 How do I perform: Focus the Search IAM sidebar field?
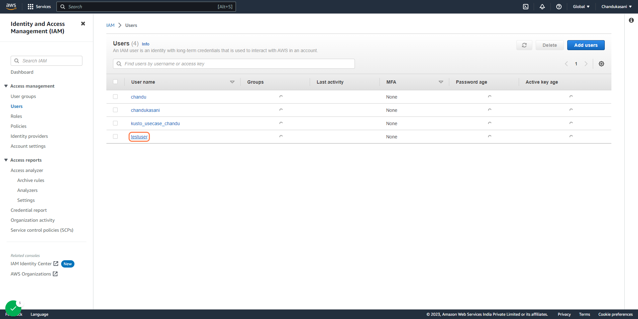tap(47, 61)
